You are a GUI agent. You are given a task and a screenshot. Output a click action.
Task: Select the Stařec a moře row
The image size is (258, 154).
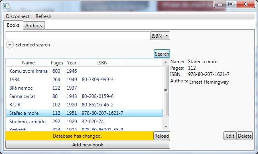[84, 113]
